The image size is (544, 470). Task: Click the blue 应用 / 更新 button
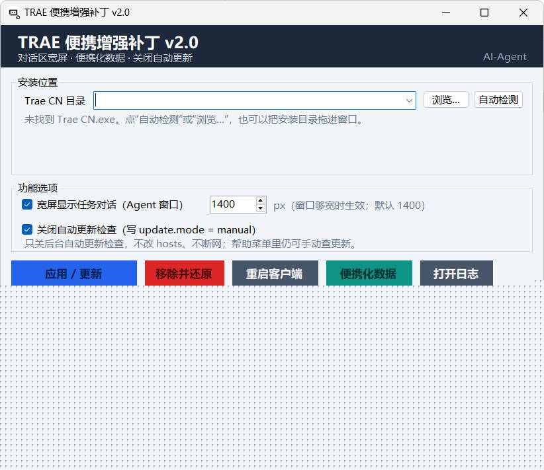point(74,274)
